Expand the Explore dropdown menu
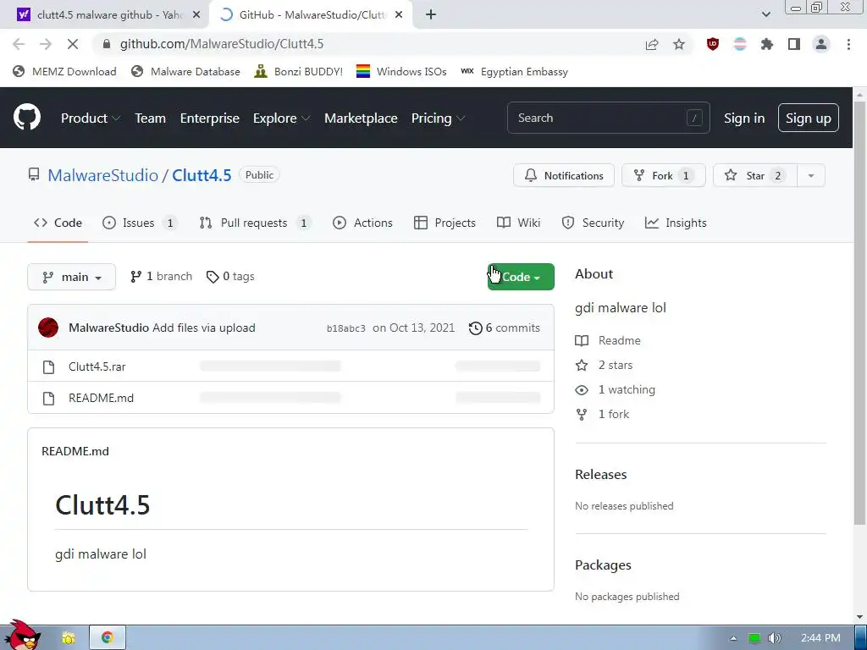This screenshot has height=650, width=867. click(x=281, y=118)
